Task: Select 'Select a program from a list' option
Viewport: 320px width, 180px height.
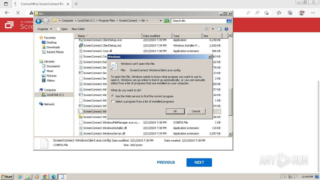Action: coord(113,101)
